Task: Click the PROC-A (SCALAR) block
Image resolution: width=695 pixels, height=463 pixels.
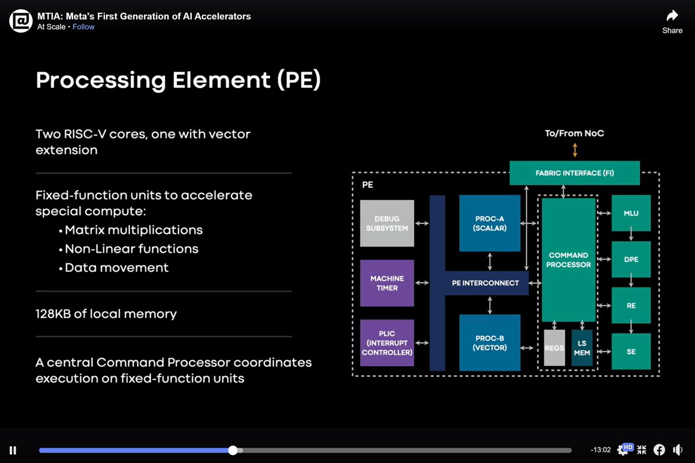Action: click(x=489, y=223)
